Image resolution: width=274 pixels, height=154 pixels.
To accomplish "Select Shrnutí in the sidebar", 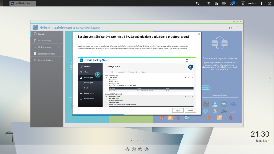I will 47,34.
